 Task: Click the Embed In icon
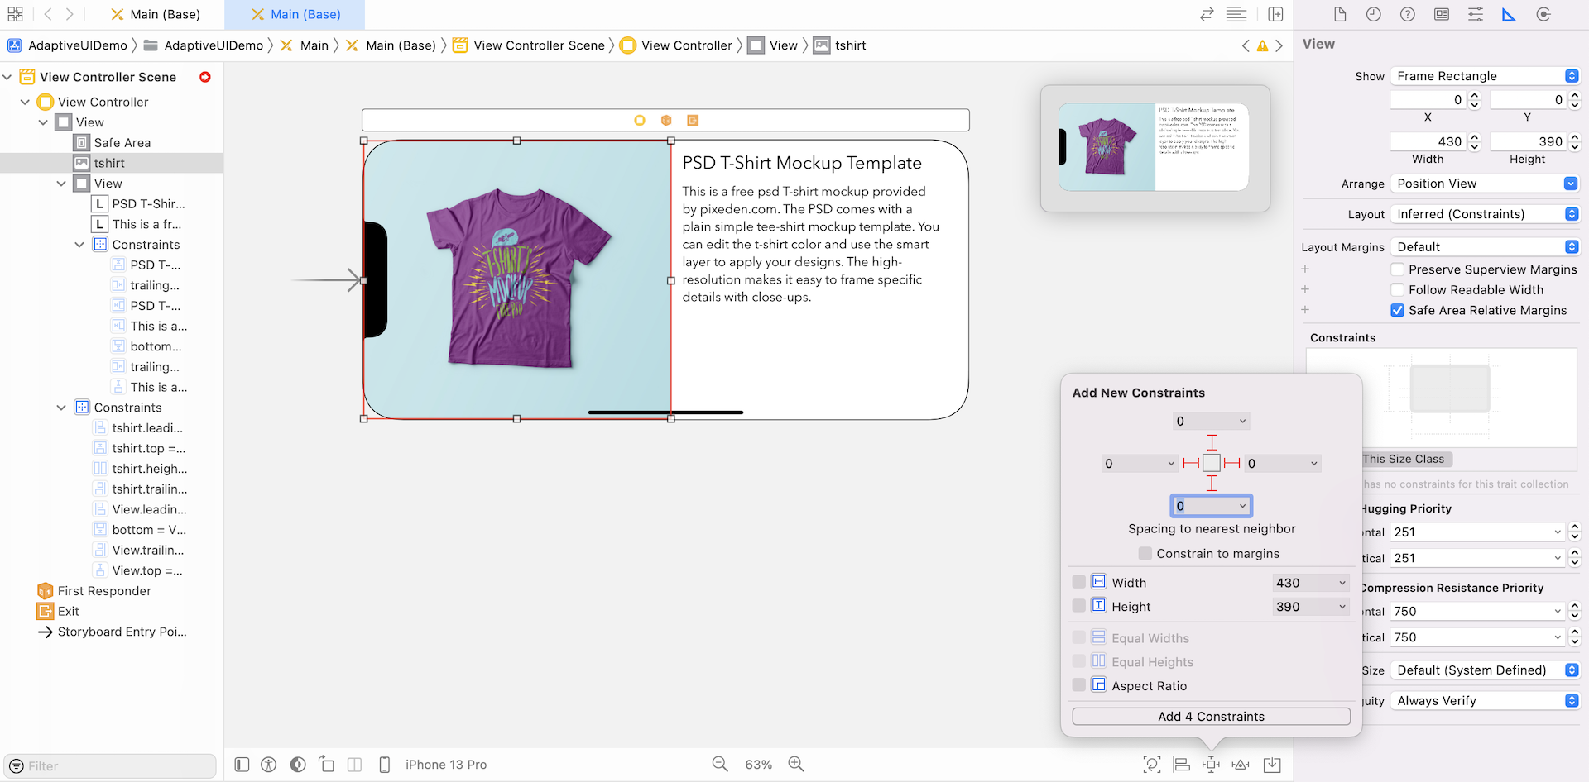(x=1272, y=765)
